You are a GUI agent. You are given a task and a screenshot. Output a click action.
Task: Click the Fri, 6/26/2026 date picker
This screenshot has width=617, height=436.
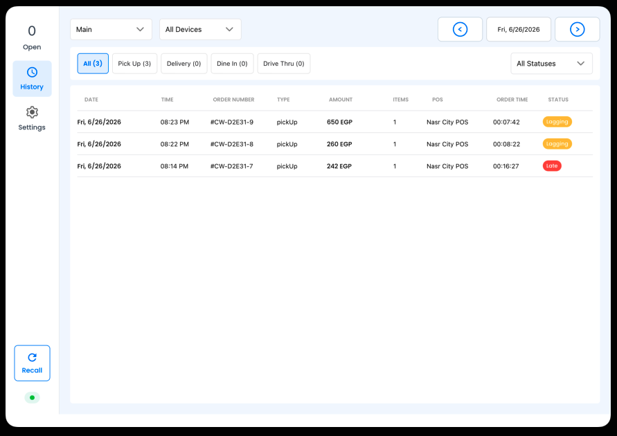pos(519,30)
